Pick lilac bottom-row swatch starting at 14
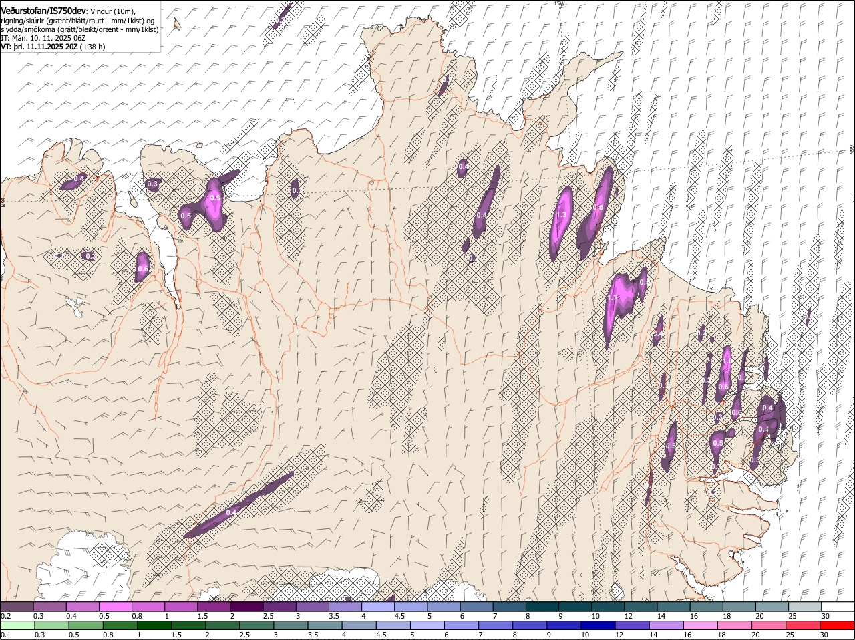The image size is (855, 640). (665, 626)
